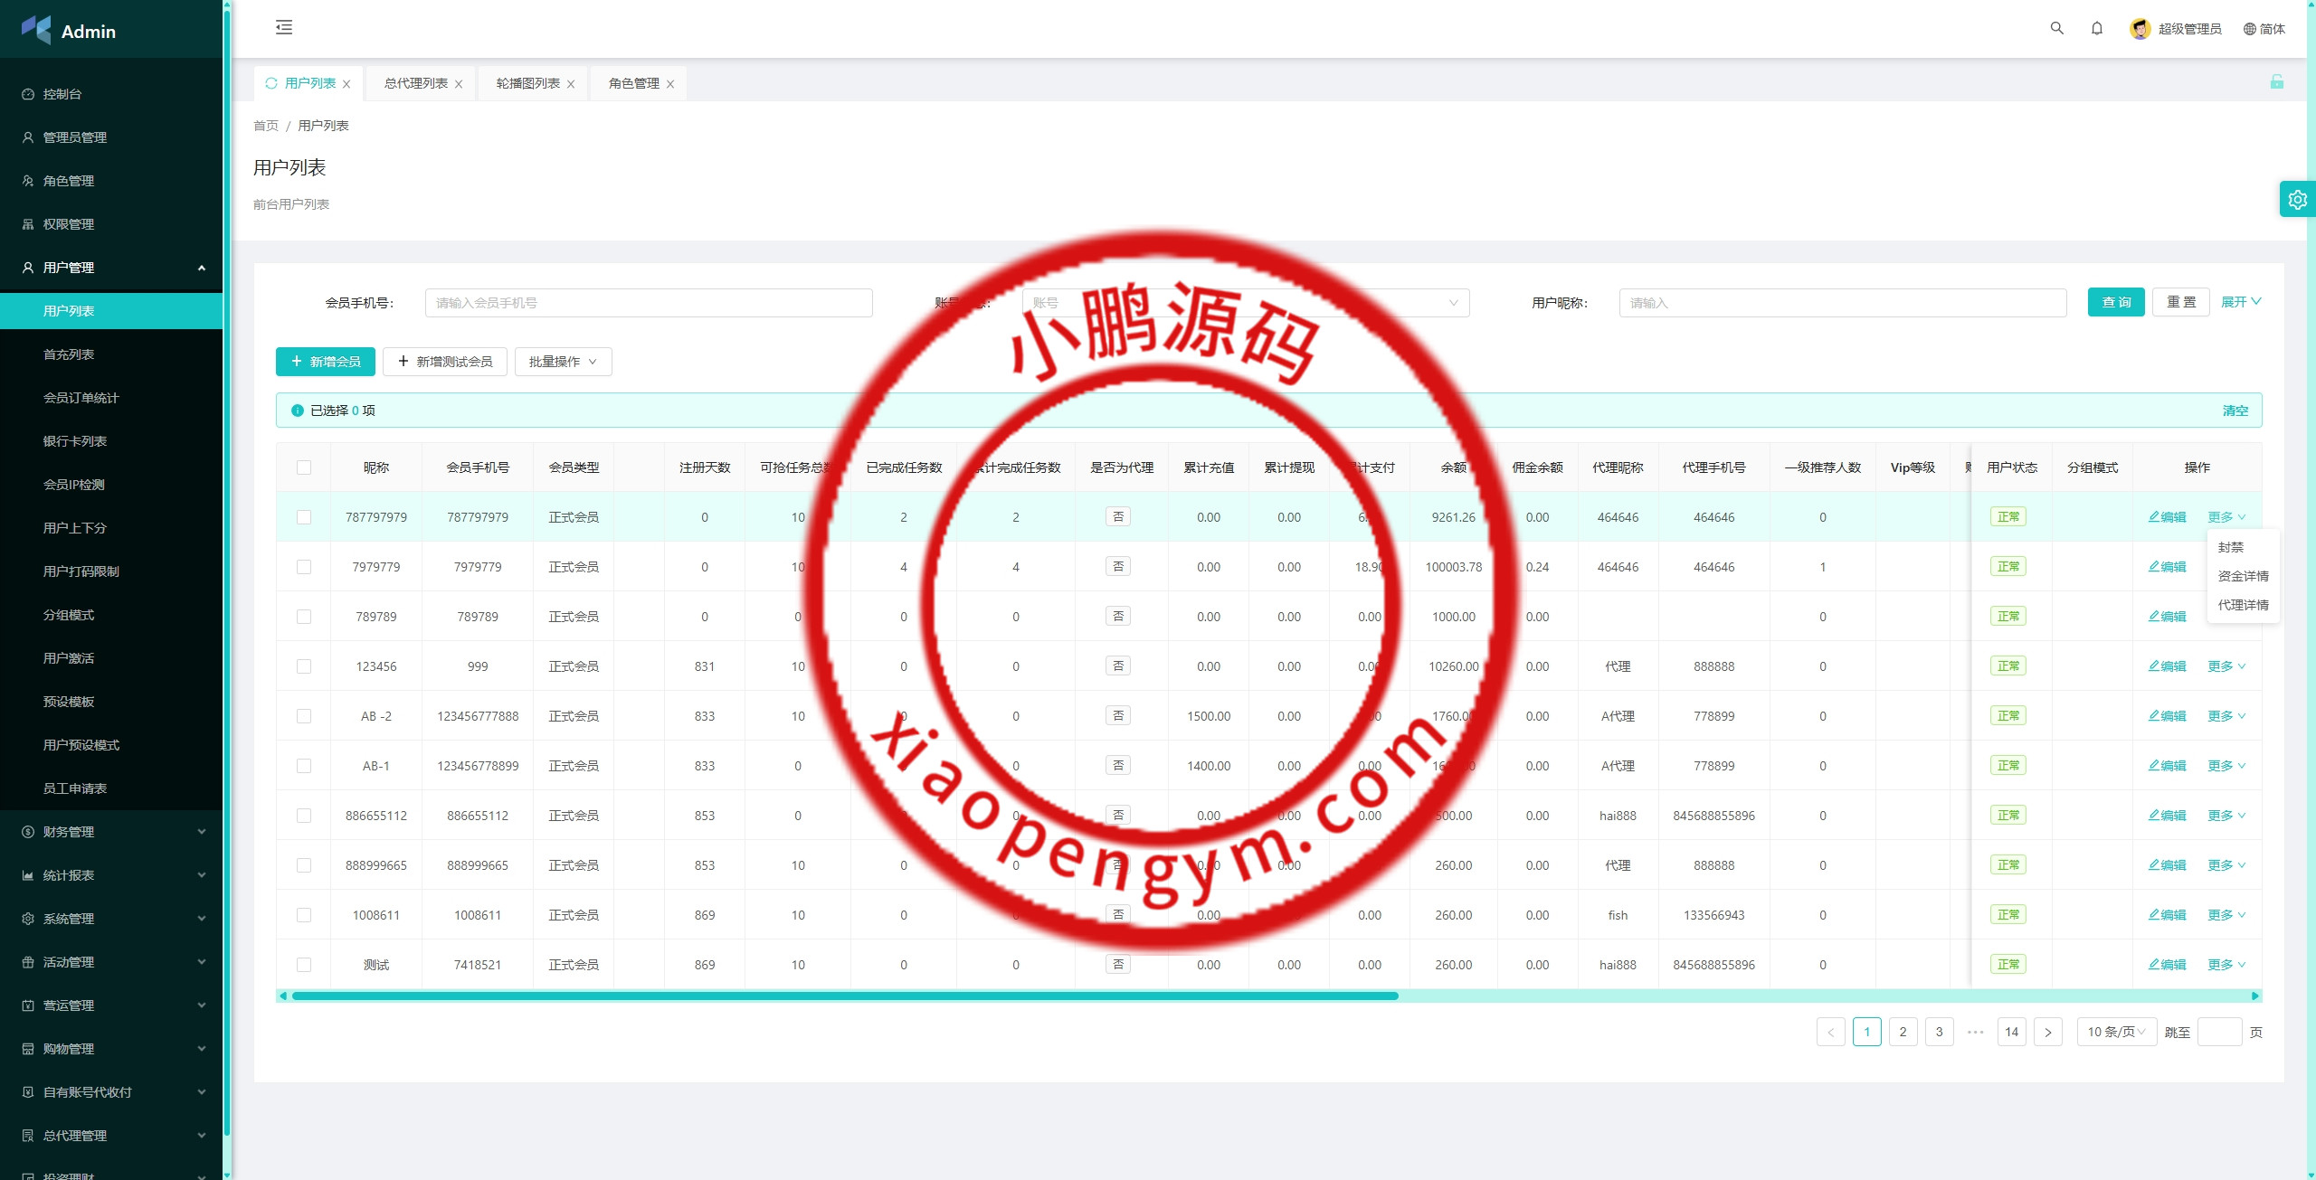Image resolution: width=2316 pixels, height=1180 pixels.
Task: Click the lock icon beside tabs
Action: tap(2276, 82)
